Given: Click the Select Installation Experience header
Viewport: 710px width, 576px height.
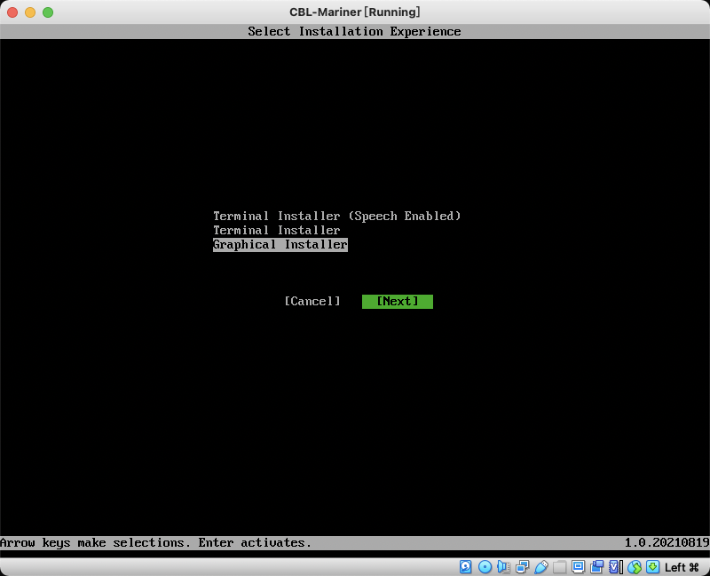Looking at the screenshot, I should coord(354,31).
